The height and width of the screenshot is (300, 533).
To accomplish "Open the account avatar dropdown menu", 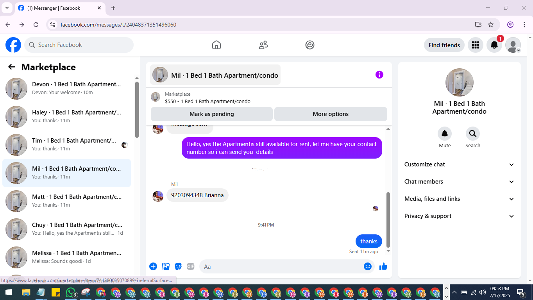I will tap(513, 45).
